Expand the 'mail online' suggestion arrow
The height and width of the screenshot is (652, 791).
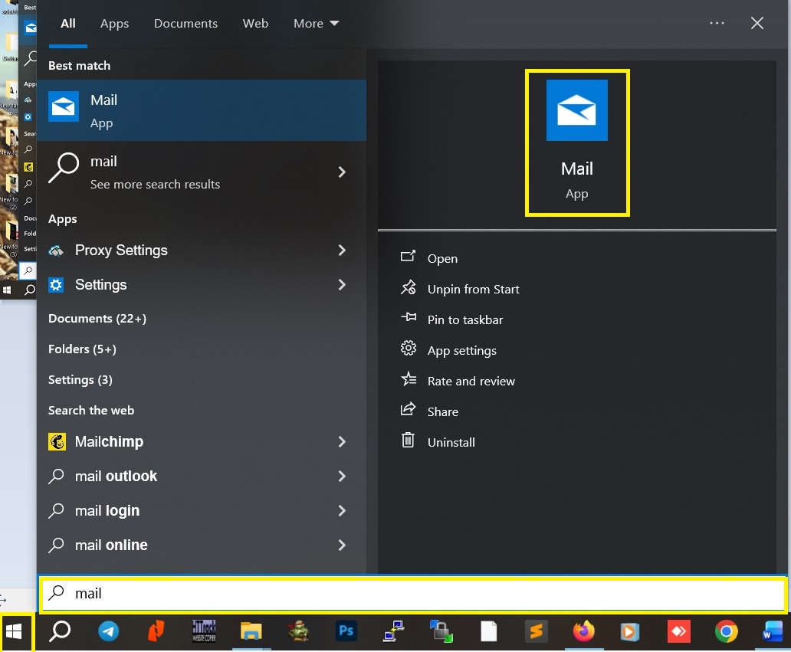pyautogui.click(x=342, y=545)
